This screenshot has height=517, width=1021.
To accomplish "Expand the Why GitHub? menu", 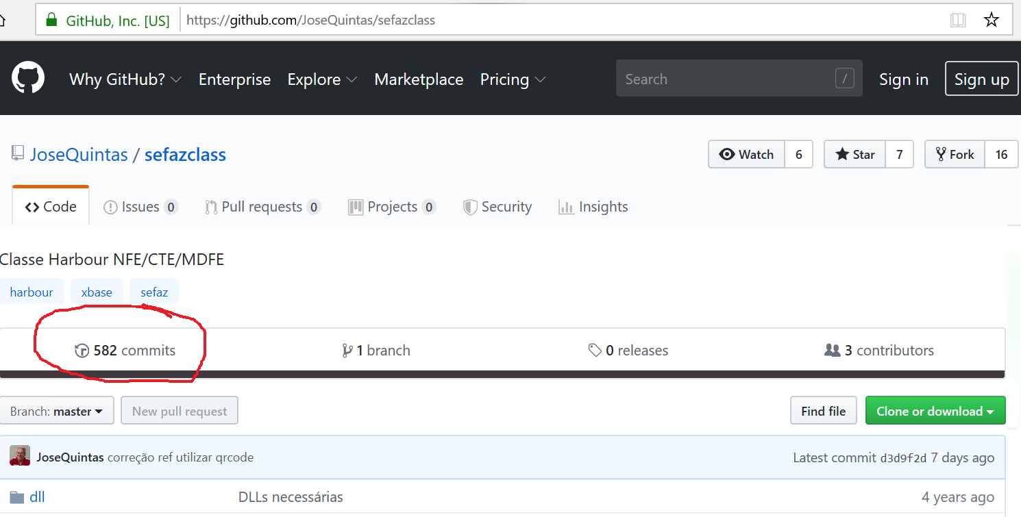I will pyautogui.click(x=125, y=79).
